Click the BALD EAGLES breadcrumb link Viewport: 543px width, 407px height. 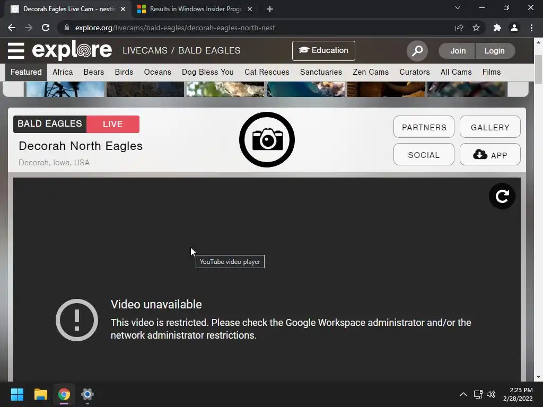point(209,50)
